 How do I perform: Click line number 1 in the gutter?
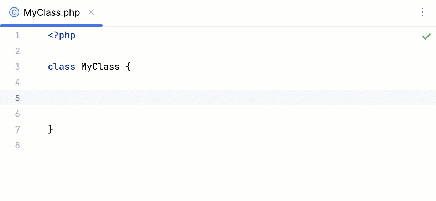17,36
